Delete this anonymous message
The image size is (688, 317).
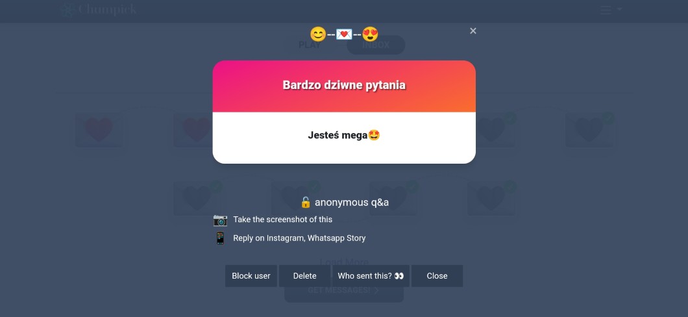[x=304, y=275]
